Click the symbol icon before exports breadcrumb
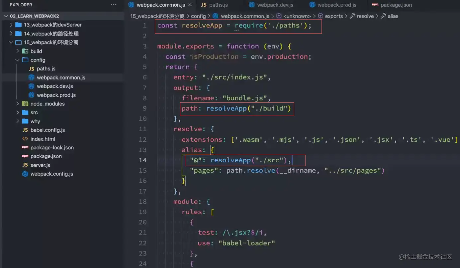The height and width of the screenshot is (268, 460). tap(321, 16)
